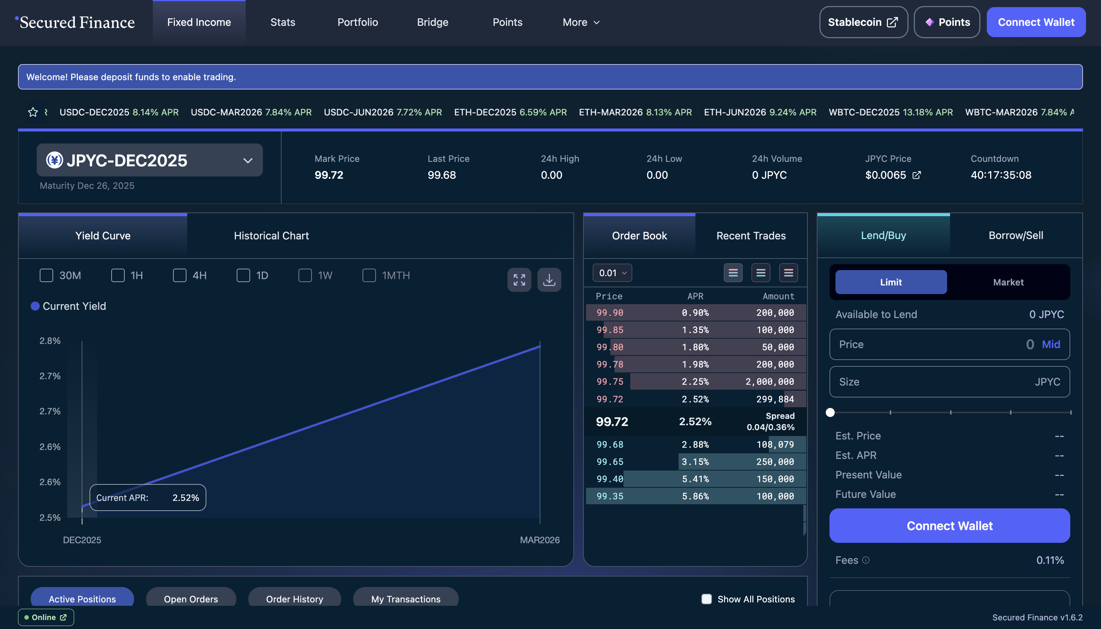Image resolution: width=1101 pixels, height=629 pixels.
Task: Check the 1W yield curve option
Action: (305, 276)
